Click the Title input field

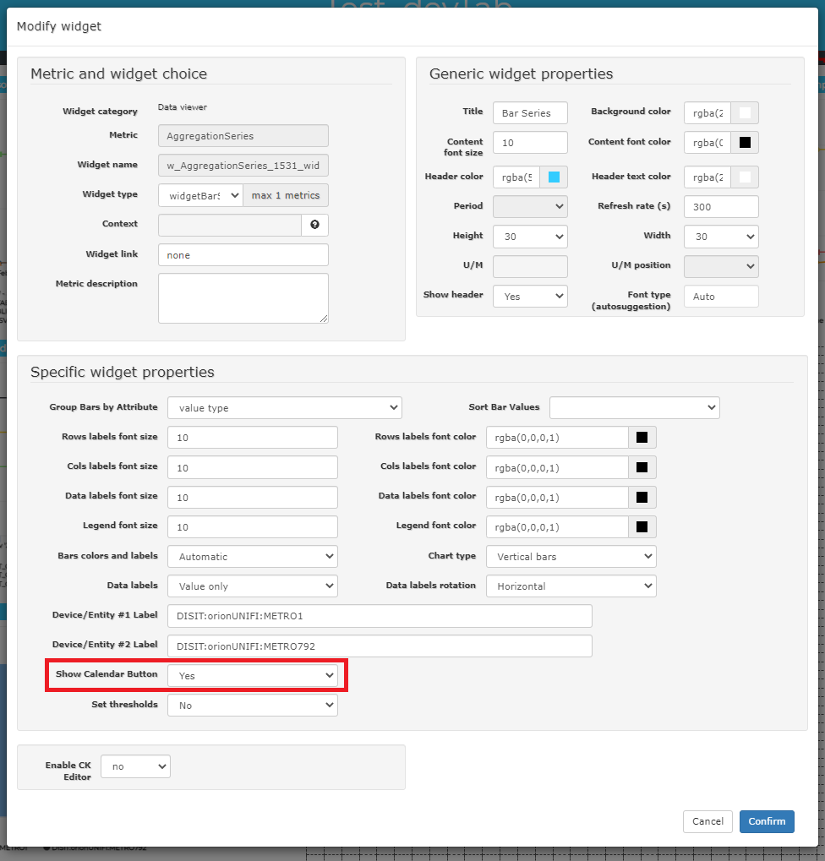[x=530, y=113]
